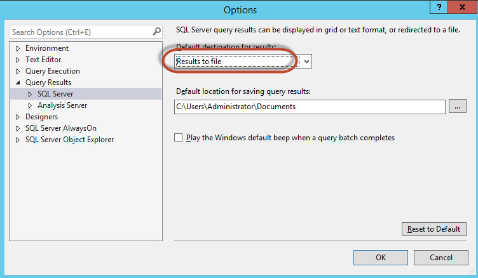This screenshot has height=278, width=478.
Task: Expand the Environment node
Action: [x=18, y=48]
